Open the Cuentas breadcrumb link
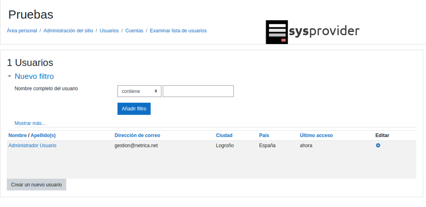This screenshot has width=426, height=207. (134, 31)
